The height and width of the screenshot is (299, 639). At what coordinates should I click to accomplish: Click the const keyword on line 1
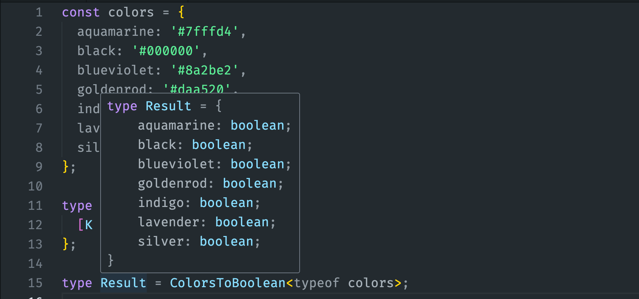tap(81, 13)
